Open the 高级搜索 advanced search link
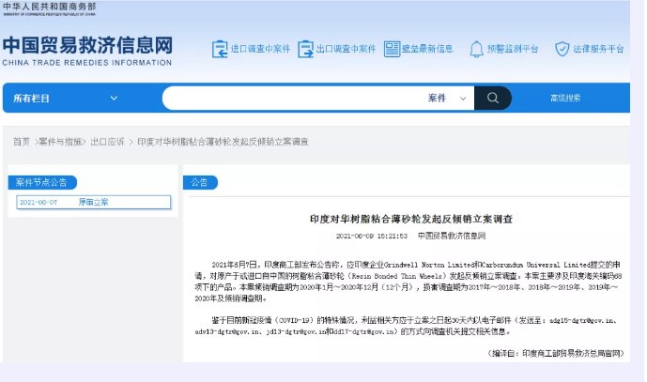The width and height of the screenshot is (647, 382). point(565,98)
